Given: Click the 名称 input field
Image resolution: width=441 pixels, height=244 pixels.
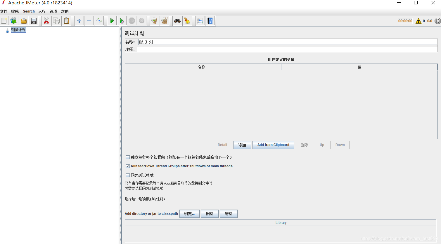Looking at the screenshot, I should click(x=288, y=42).
